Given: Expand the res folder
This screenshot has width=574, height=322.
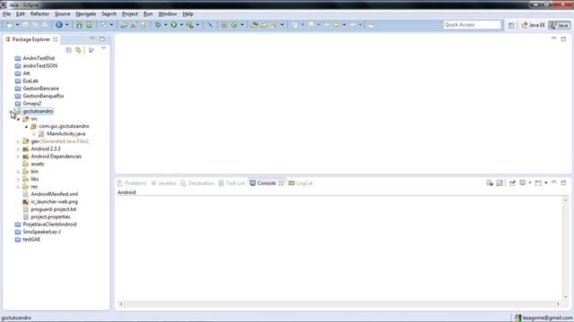Looking at the screenshot, I should point(18,187).
